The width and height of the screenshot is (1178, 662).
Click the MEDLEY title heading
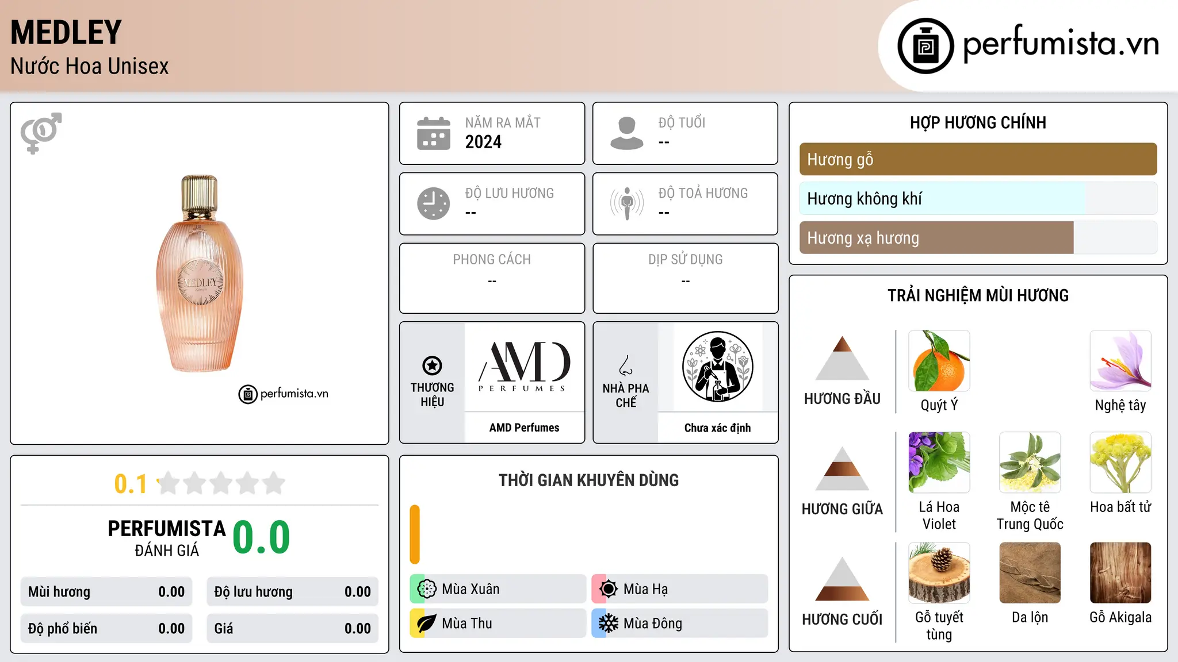coord(66,32)
